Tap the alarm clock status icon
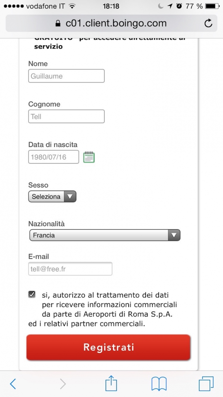 coord(179,6)
